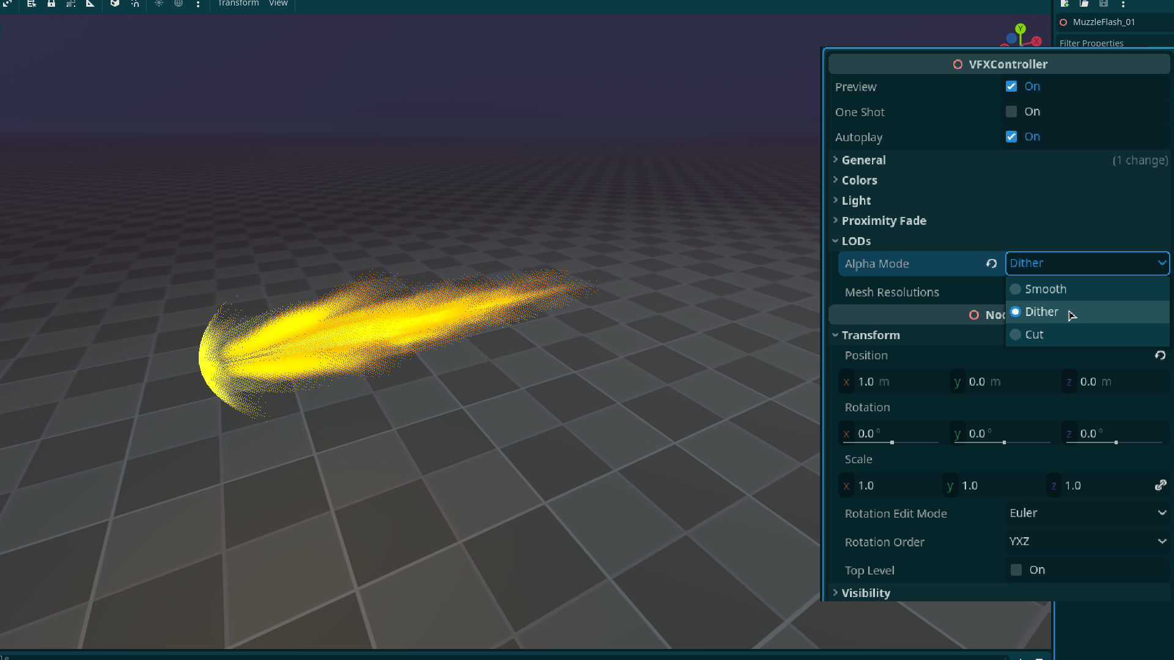The width and height of the screenshot is (1174, 660).
Task: Reset Position with the revert arrow icon
Action: [x=1160, y=355]
